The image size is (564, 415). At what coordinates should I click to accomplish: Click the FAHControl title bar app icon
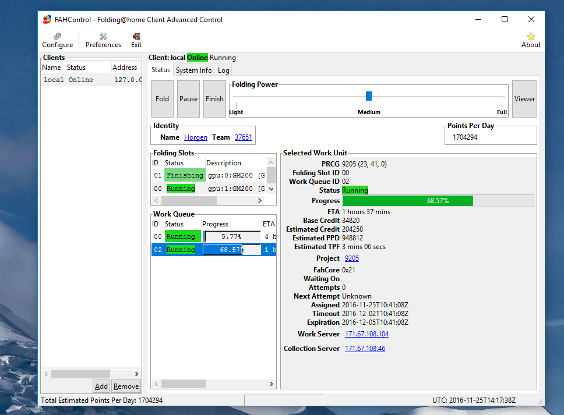tap(47, 19)
